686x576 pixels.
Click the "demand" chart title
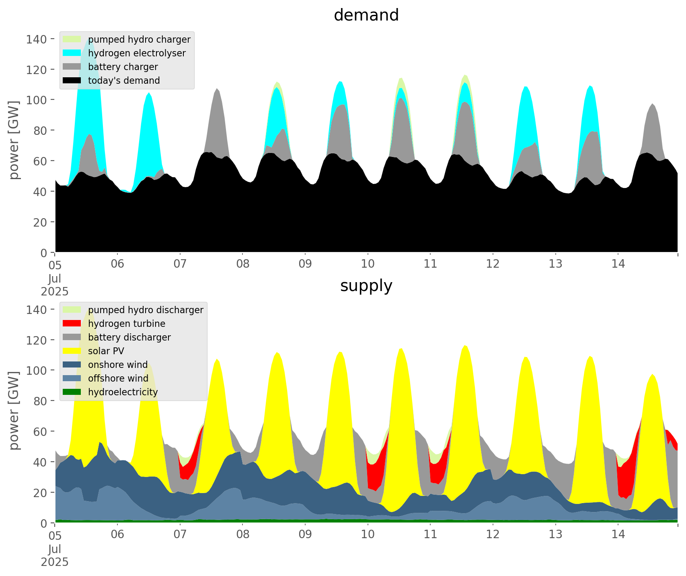pos(366,15)
